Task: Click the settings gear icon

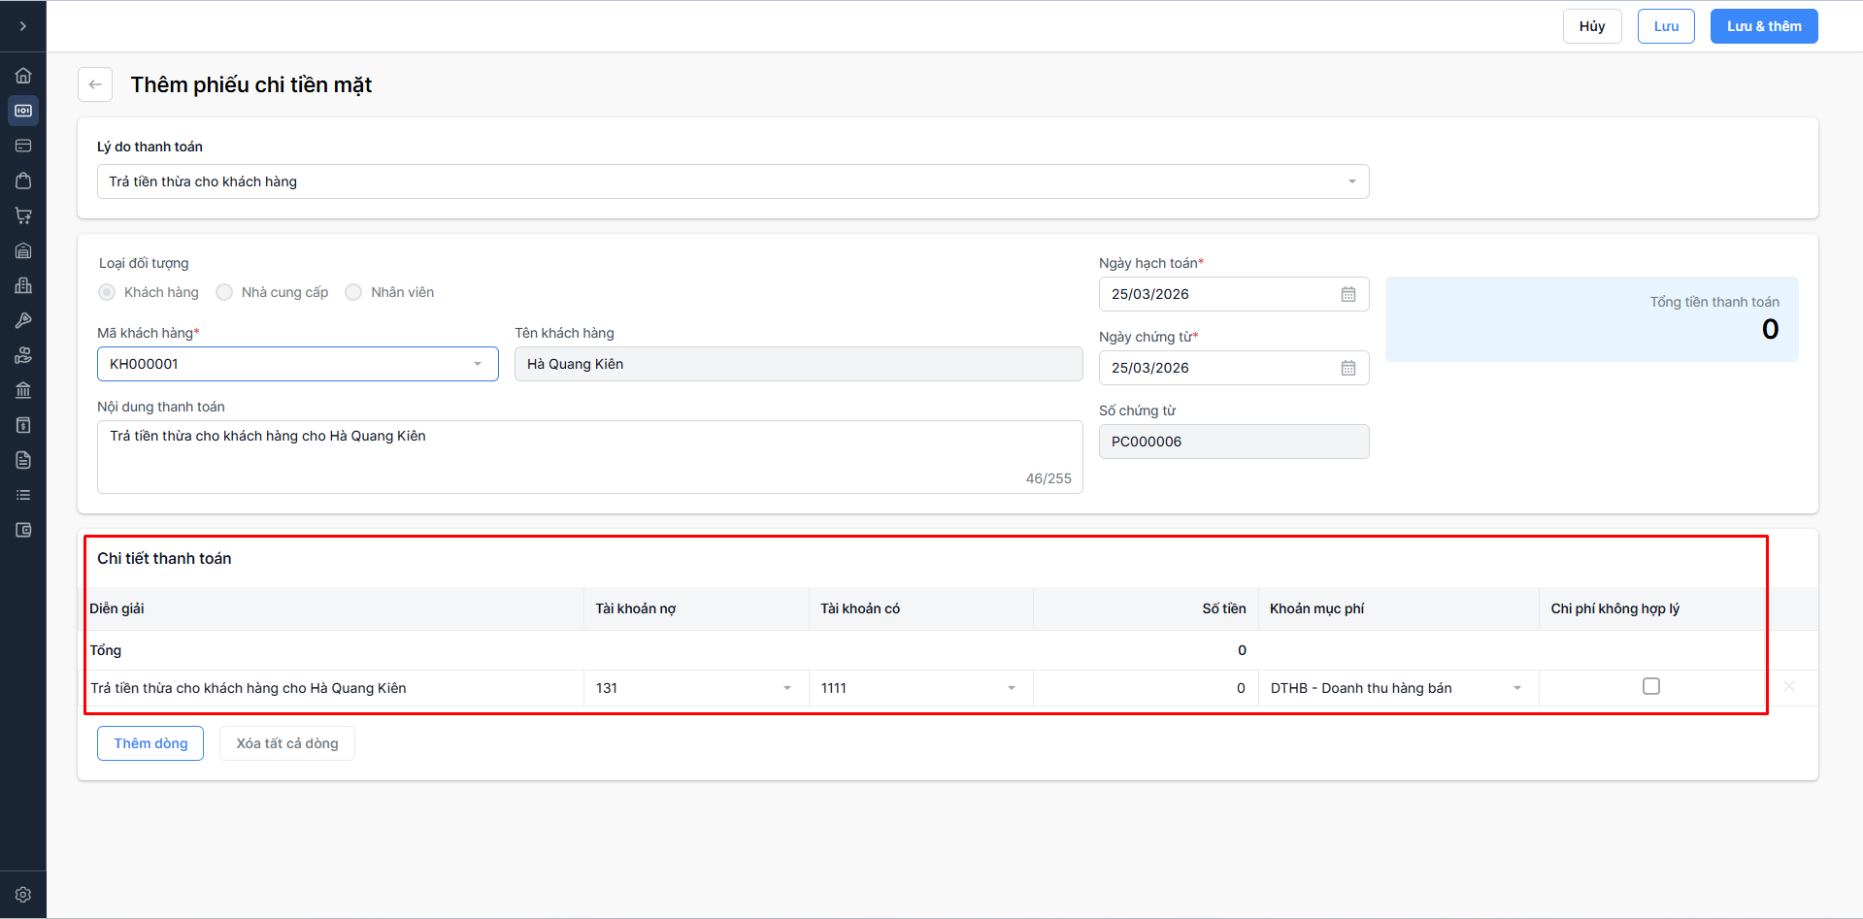Action: 23,895
